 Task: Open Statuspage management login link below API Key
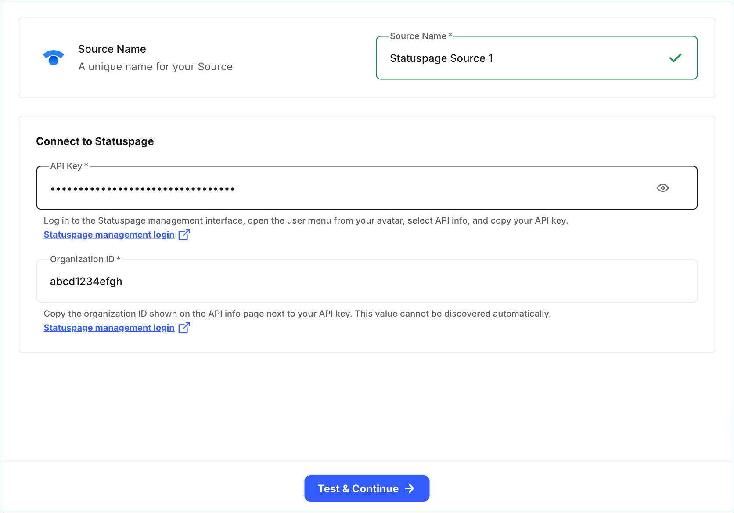point(109,235)
